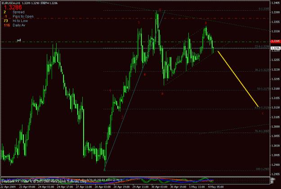Select the green dash-dot sell level line
Screen dimensions: 281x189
click(x=135, y=42)
